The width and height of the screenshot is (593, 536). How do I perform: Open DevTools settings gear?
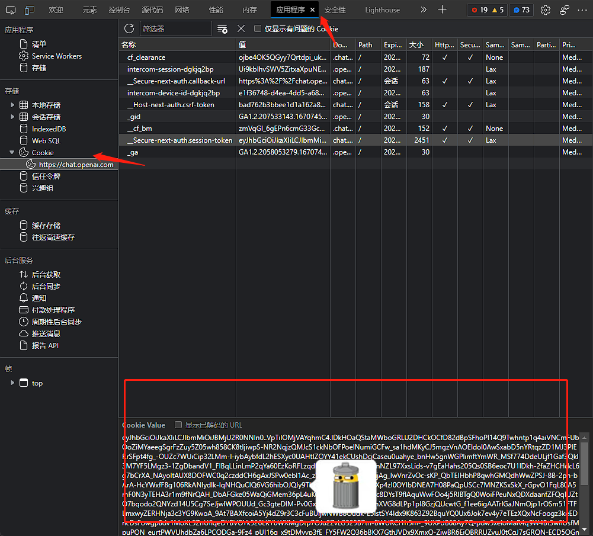[x=546, y=10]
